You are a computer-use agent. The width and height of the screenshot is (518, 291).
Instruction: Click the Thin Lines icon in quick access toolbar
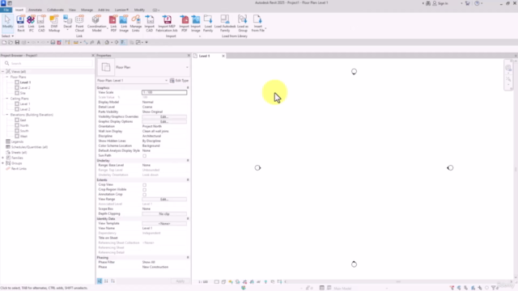pos(123,42)
